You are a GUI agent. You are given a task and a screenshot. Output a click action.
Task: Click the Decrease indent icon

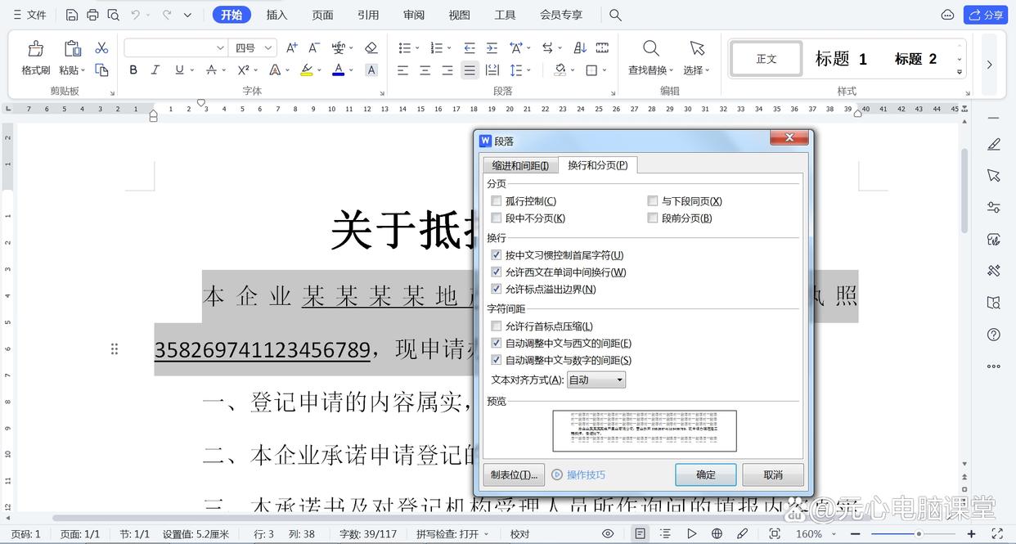[470, 48]
